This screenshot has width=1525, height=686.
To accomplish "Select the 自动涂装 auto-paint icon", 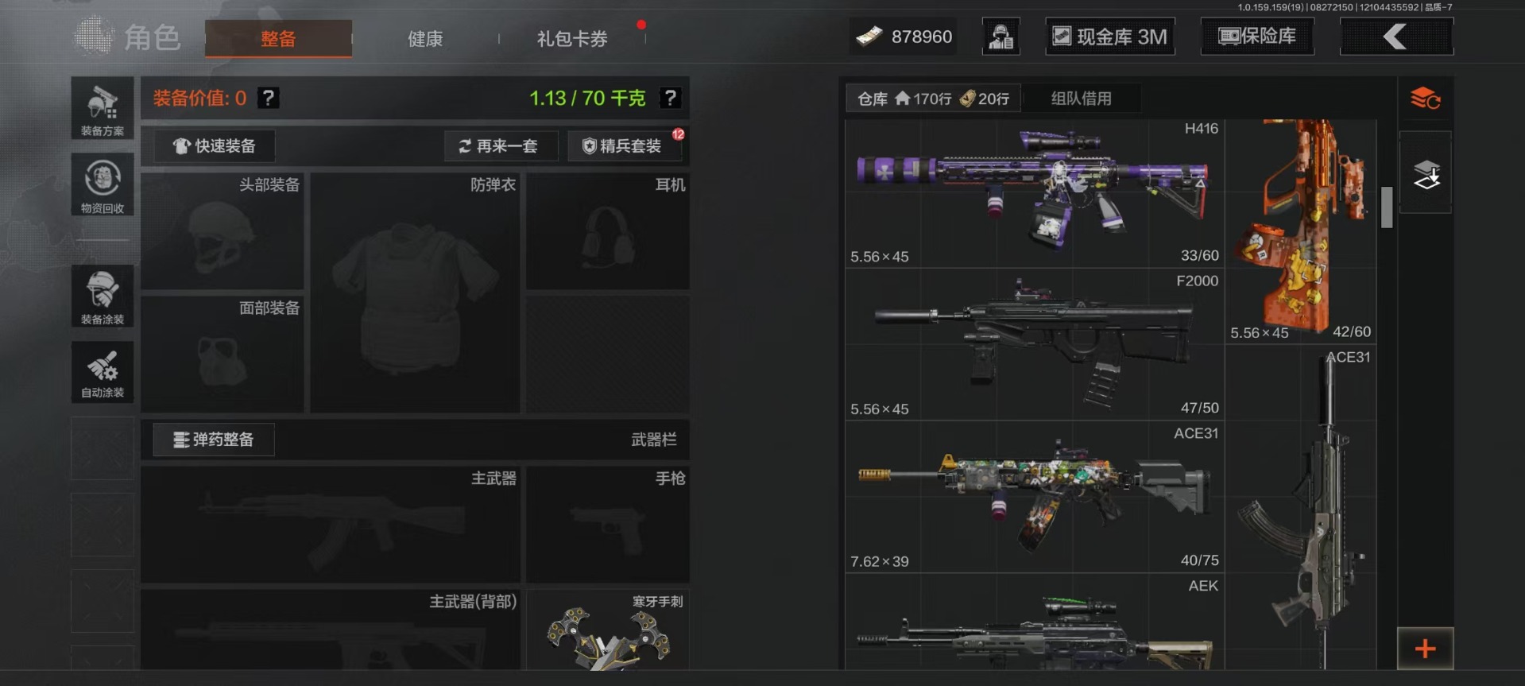I will (103, 371).
